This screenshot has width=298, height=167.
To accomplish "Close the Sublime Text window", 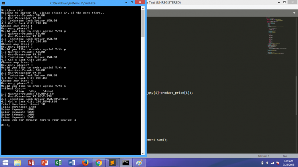I will click(292, 2).
